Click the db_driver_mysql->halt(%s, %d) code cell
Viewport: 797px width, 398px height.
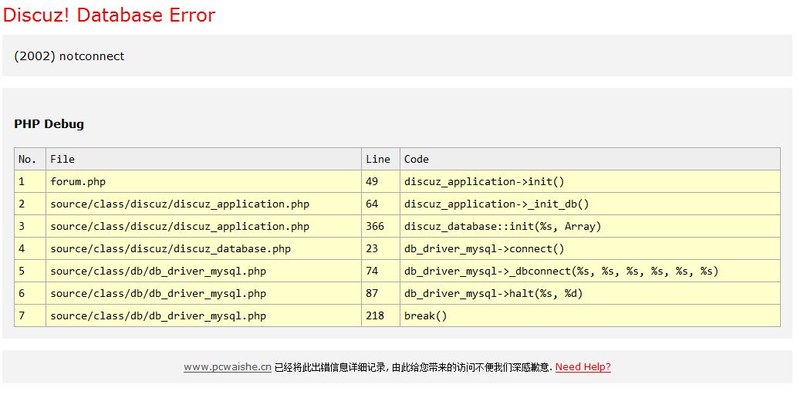point(493,293)
